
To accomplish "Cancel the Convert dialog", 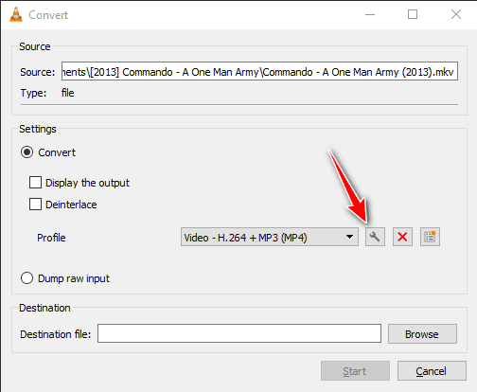I will [x=432, y=371].
